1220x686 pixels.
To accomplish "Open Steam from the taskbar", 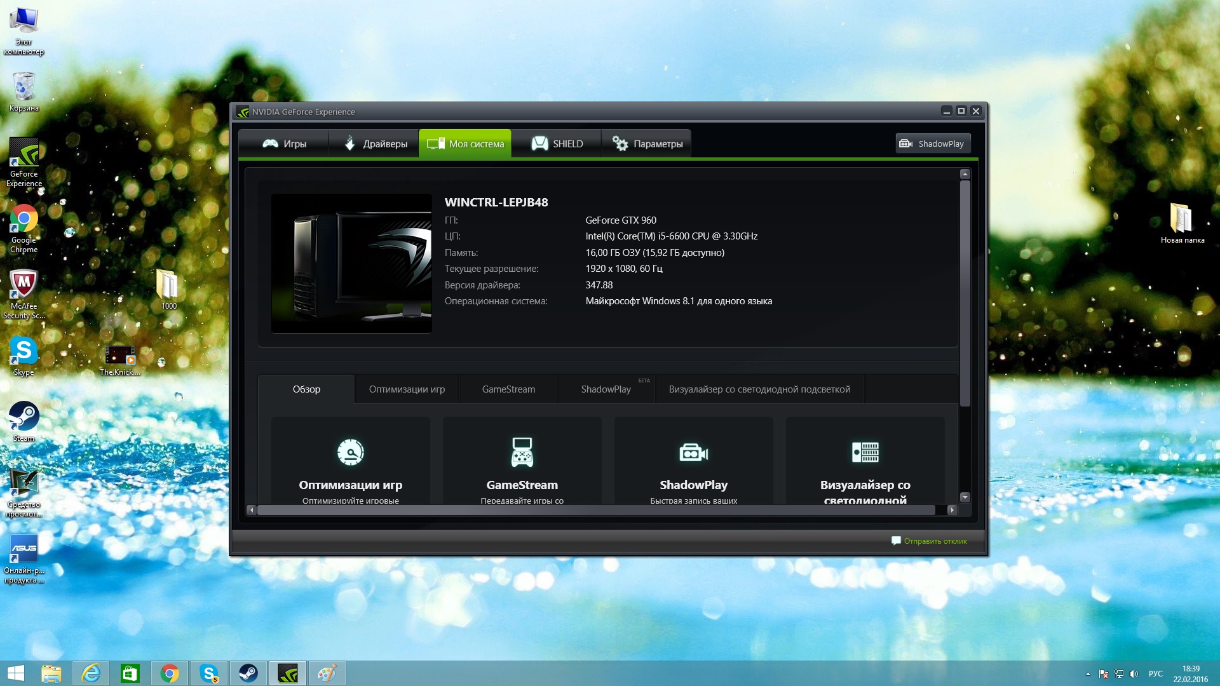I will pos(248,673).
